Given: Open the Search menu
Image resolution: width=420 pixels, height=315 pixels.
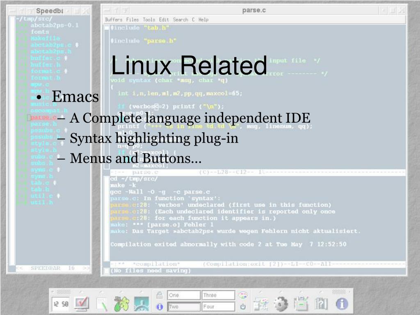Looking at the screenshot, I should coord(180,20).
